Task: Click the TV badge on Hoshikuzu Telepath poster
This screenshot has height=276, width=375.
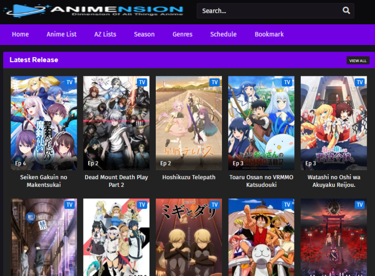Action: (x=214, y=82)
